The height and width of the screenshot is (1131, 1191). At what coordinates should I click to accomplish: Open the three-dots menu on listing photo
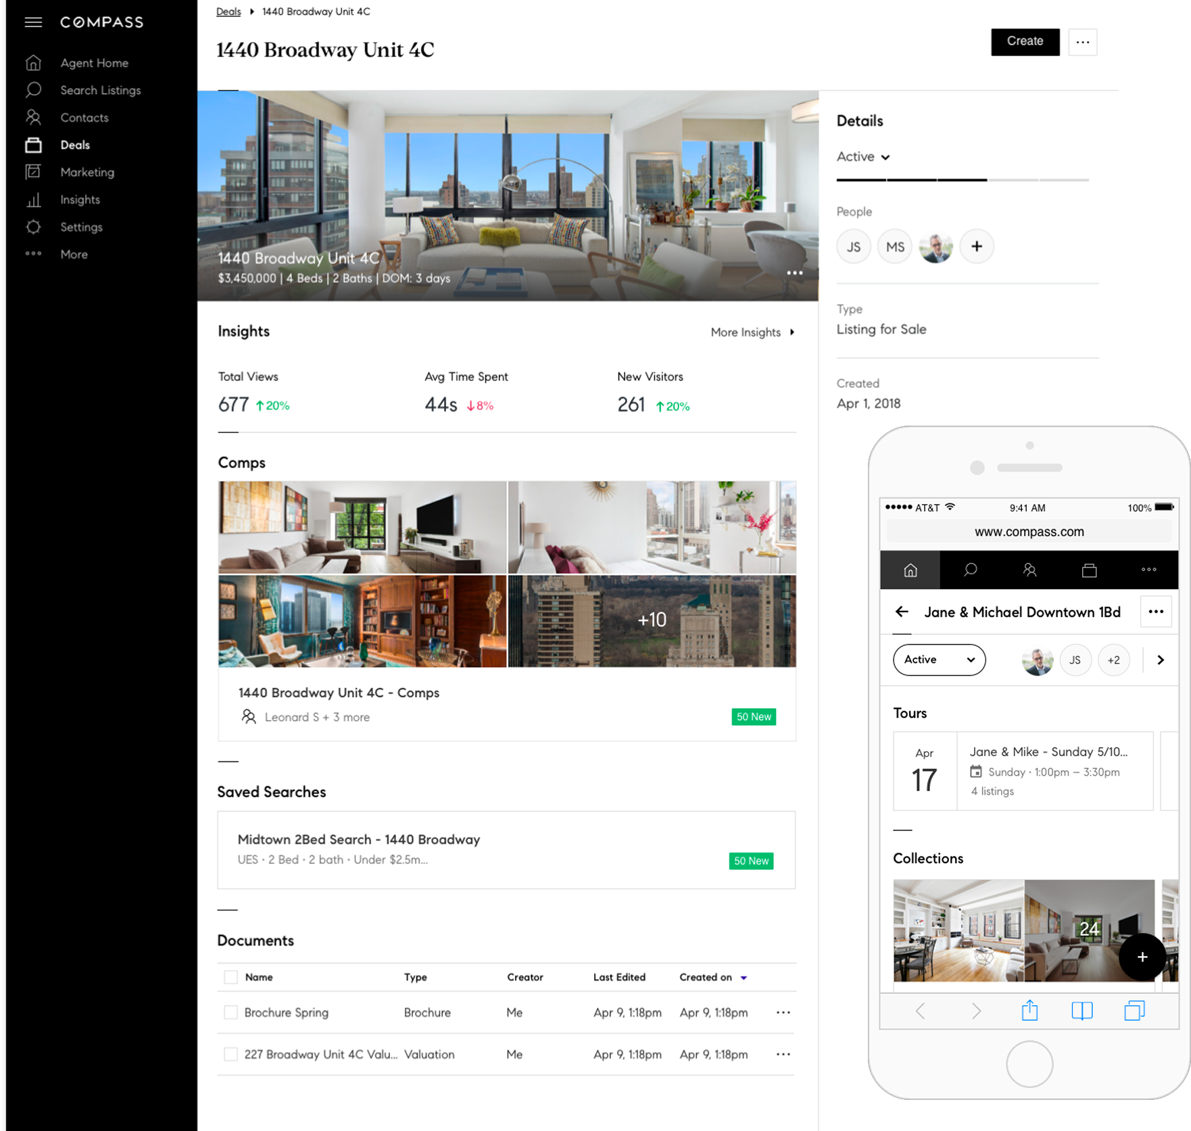794,273
